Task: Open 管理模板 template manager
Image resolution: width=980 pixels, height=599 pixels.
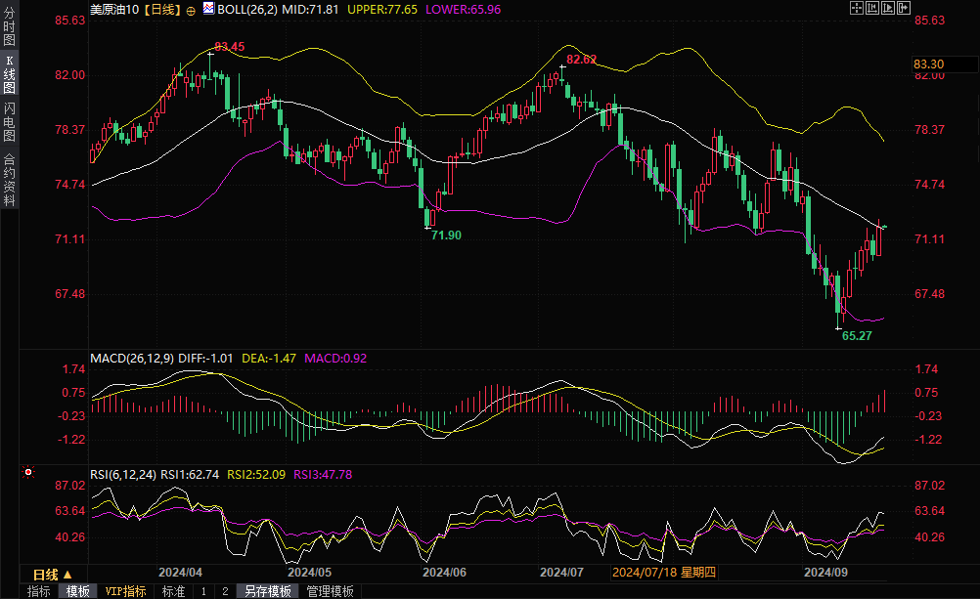Action: coord(330,591)
